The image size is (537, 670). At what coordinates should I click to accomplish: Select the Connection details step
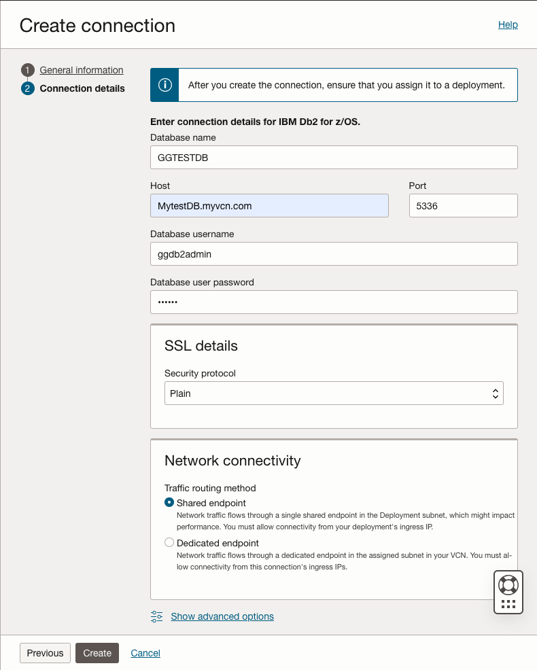tap(82, 88)
